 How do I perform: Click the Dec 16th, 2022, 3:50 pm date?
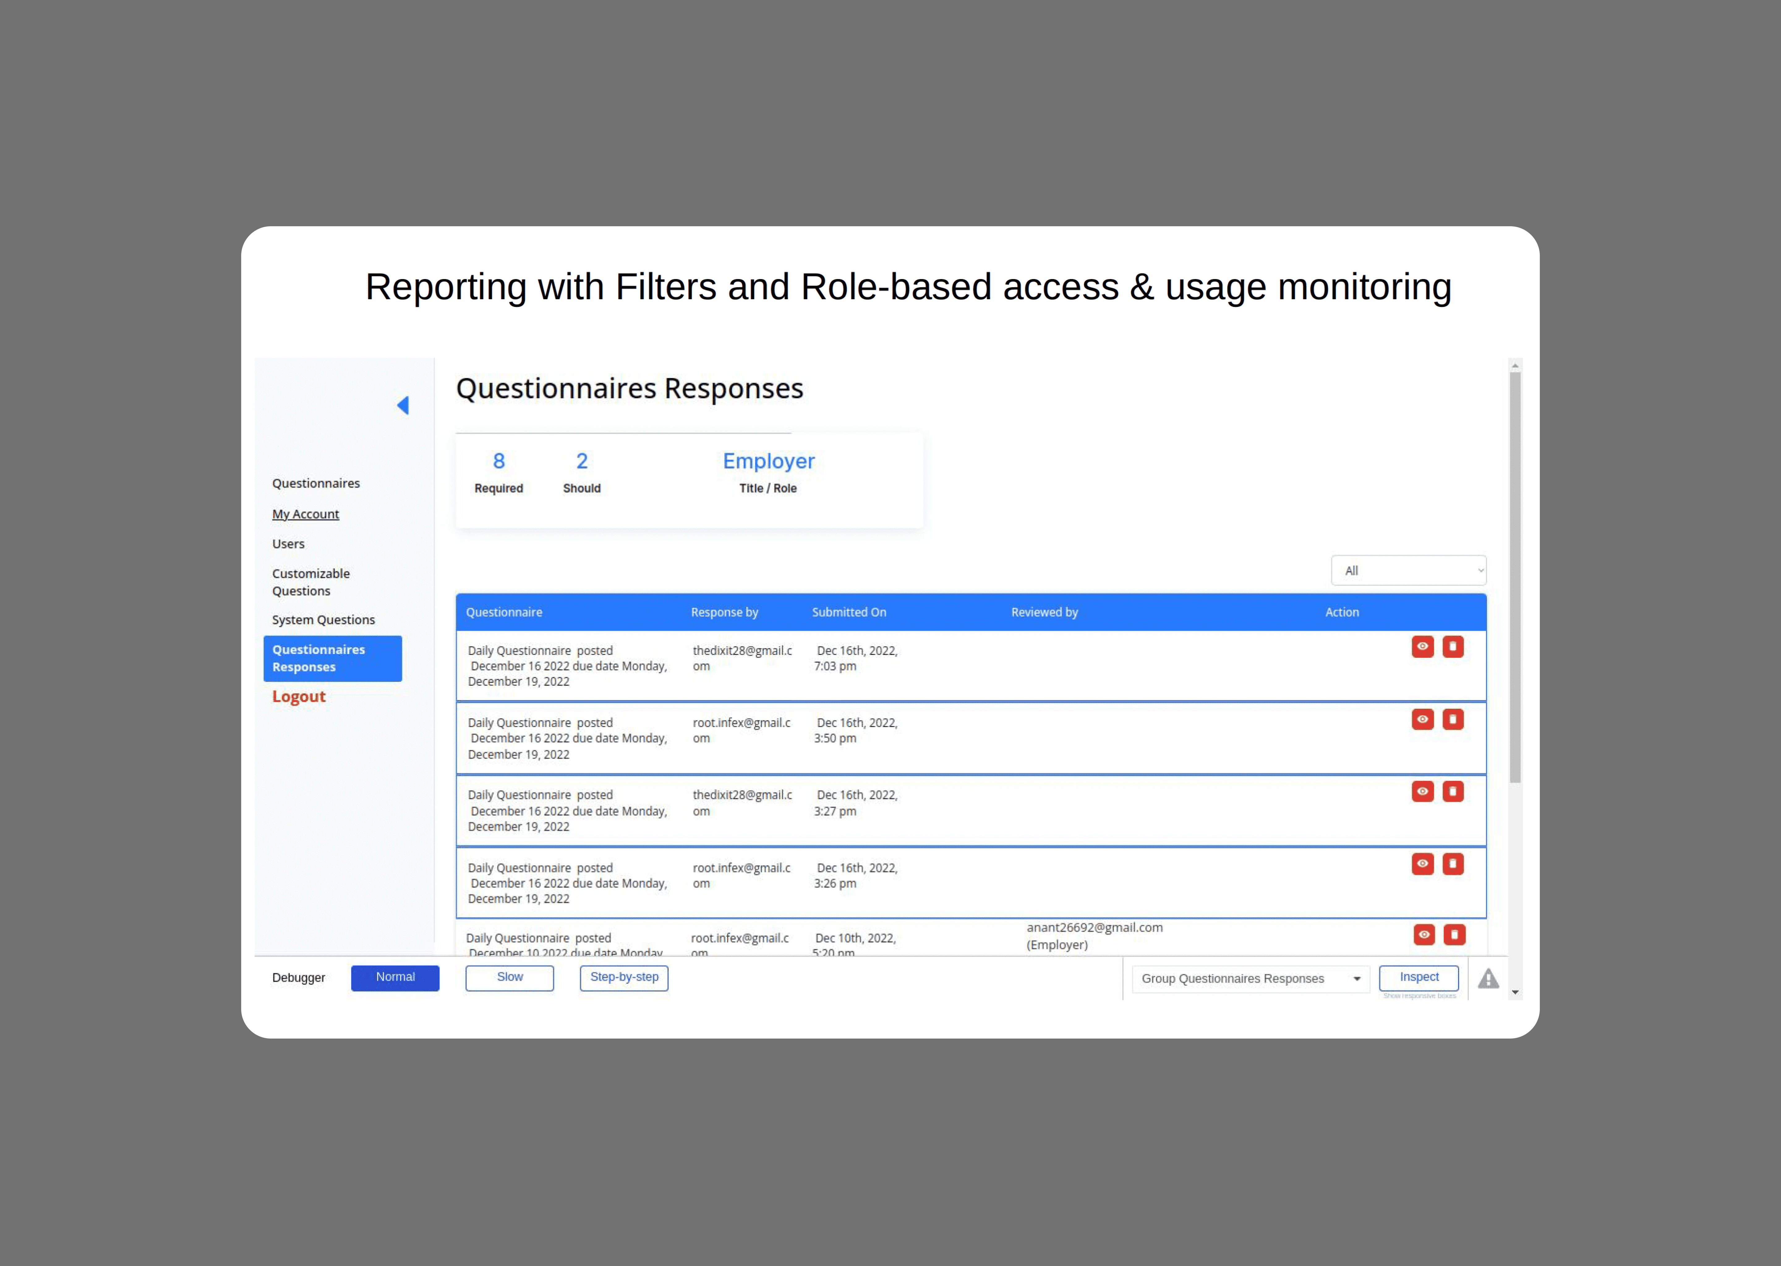click(856, 730)
